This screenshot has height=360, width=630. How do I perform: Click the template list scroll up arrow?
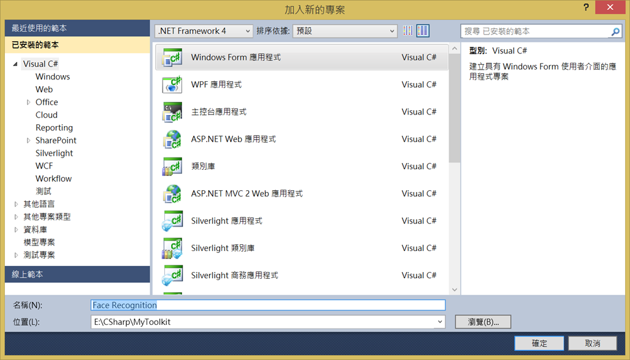pyautogui.click(x=455, y=49)
